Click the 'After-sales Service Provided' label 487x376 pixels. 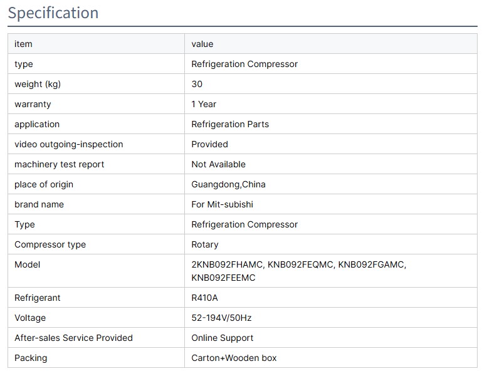pyautogui.click(x=73, y=338)
